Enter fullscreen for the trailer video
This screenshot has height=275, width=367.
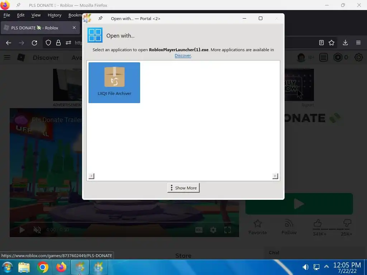(228, 230)
